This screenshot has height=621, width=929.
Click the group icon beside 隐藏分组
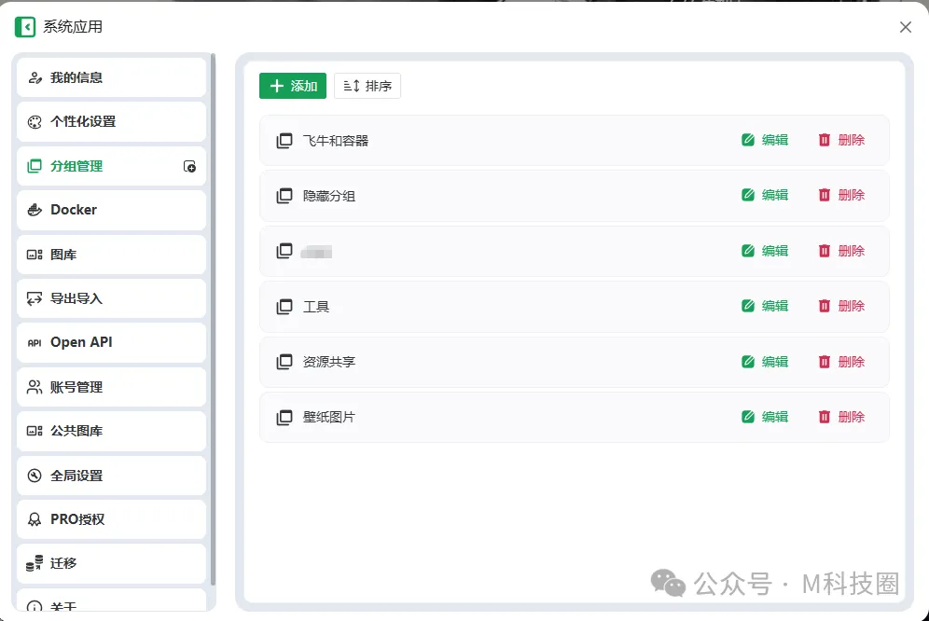(x=284, y=196)
